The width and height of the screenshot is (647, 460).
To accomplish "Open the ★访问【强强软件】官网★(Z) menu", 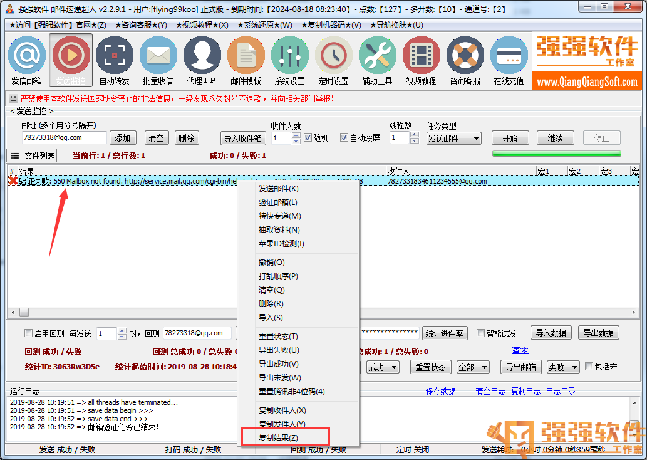I will click(x=58, y=25).
